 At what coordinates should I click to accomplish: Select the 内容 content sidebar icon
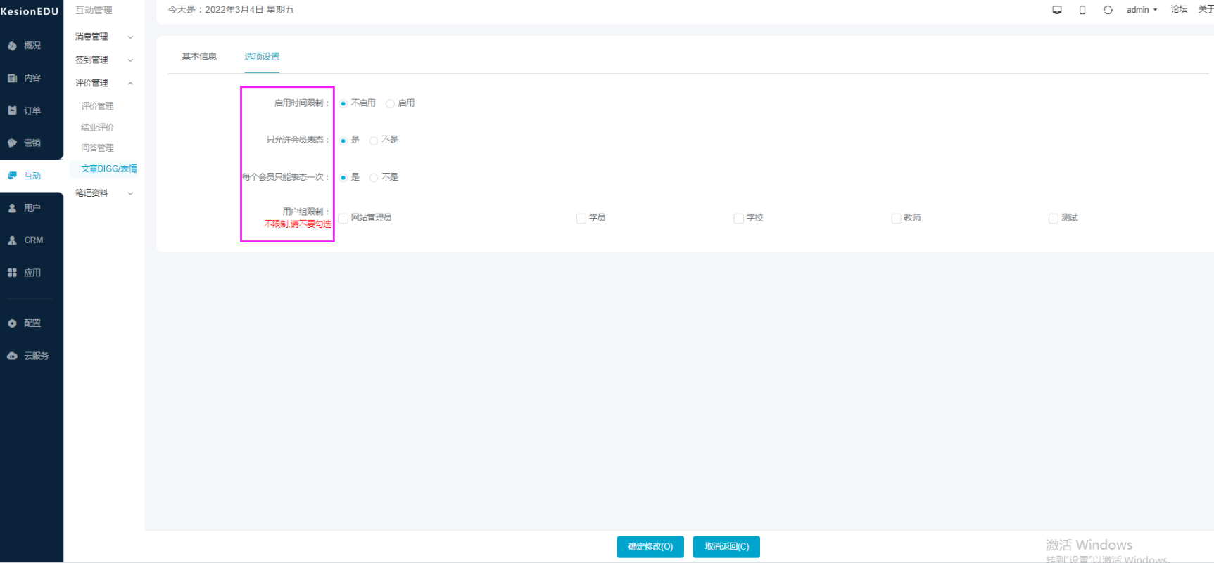[13, 78]
